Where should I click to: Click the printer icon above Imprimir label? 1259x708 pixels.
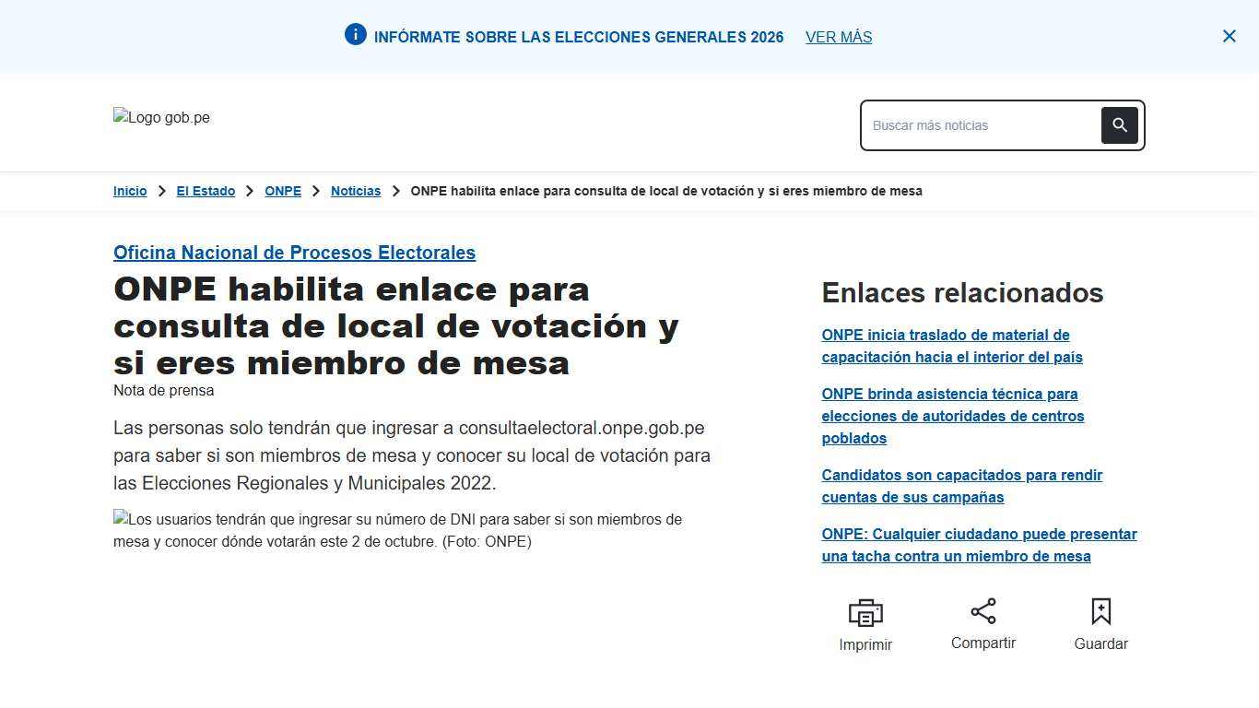[865, 612]
